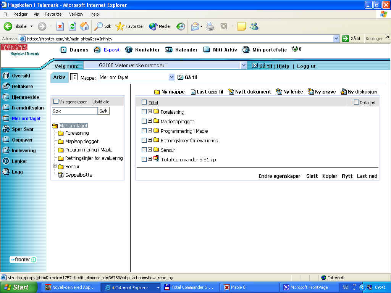Open the Kontakter icon

[x=129, y=50]
